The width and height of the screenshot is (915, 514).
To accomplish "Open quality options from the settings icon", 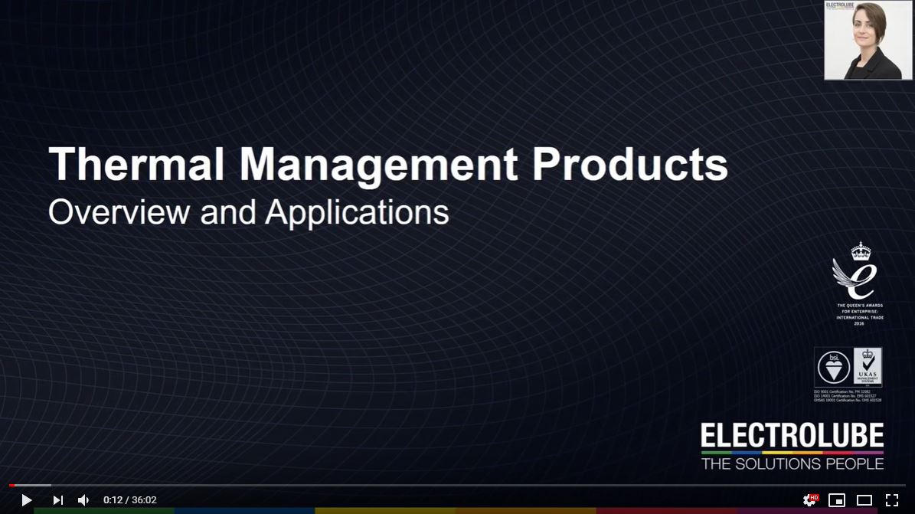I will tap(809, 499).
